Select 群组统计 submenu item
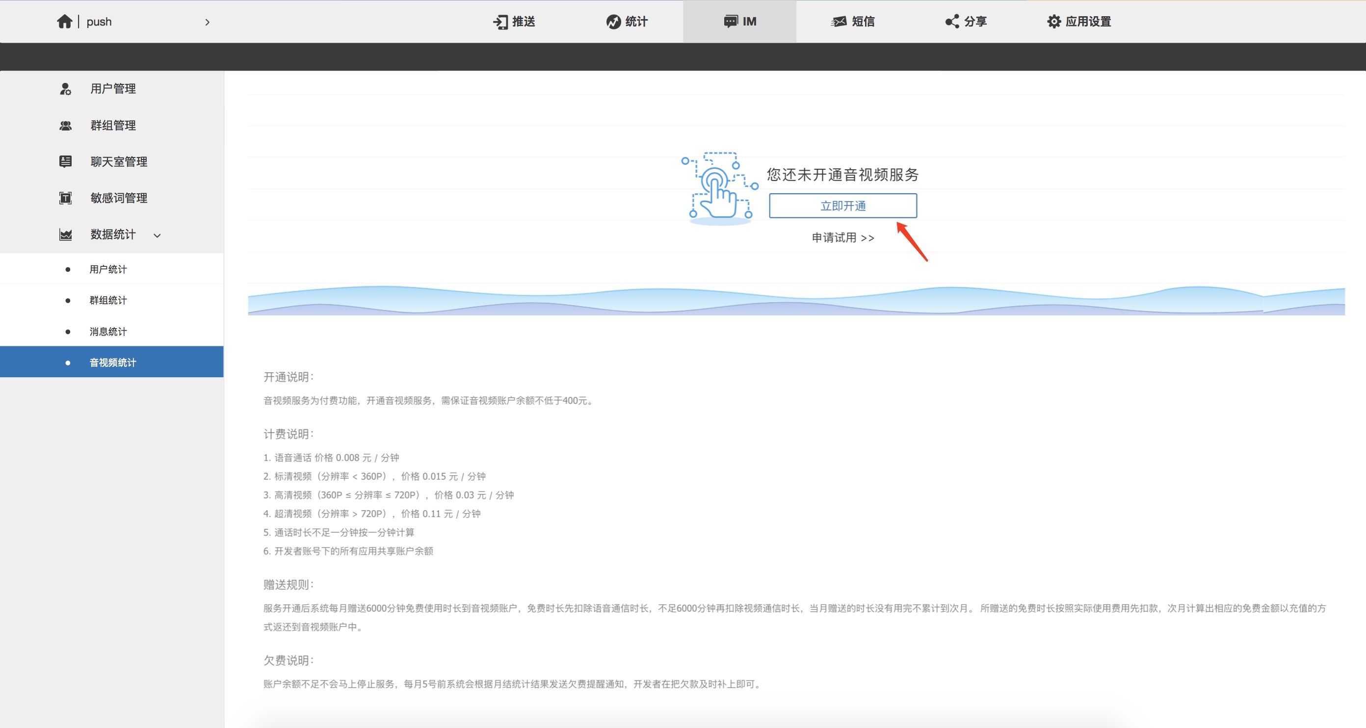The width and height of the screenshot is (1366, 728). coord(108,301)
